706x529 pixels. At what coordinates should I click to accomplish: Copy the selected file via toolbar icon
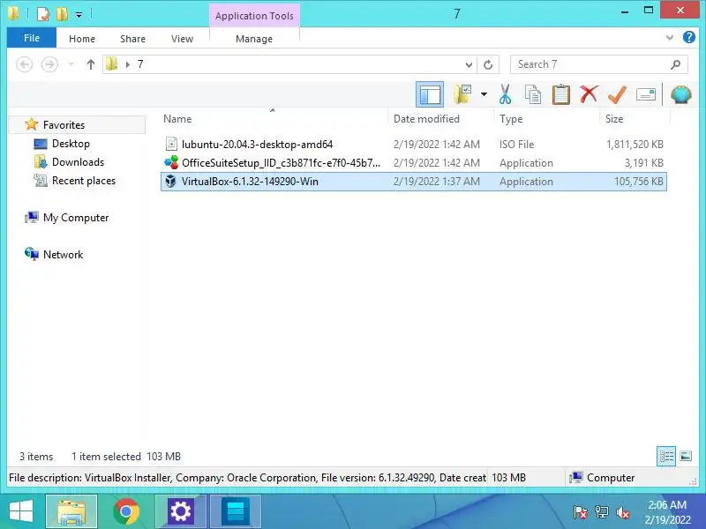533,94
